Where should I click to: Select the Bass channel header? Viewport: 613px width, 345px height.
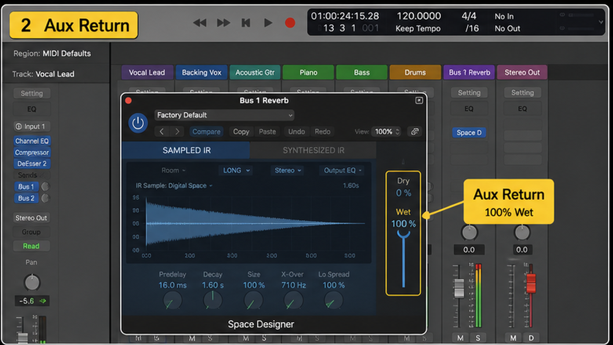(x=362, y=72)
